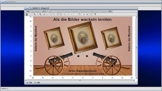Click the double X delete-all icon

point(87,14)
